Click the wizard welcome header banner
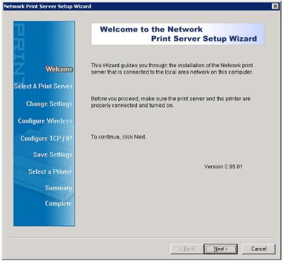The width and height of the screenshot is (282, 261). (x=178, y=34)
